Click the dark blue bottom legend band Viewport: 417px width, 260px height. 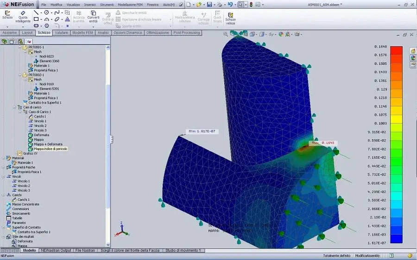pyautogui.click(x=396, y=239)
